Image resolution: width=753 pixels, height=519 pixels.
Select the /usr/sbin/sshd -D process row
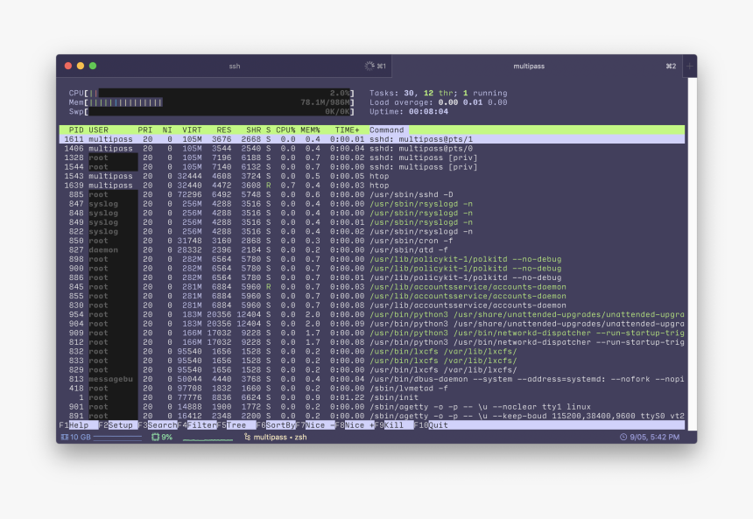point(372,194)
